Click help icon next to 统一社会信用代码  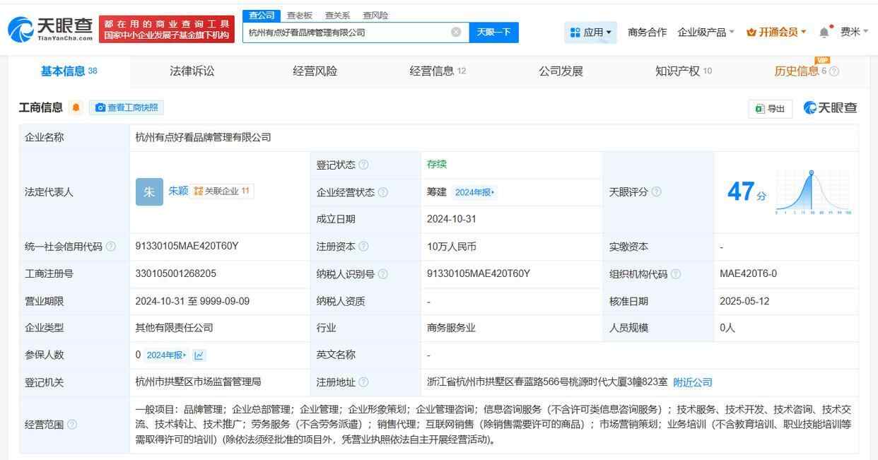[110, 247]
